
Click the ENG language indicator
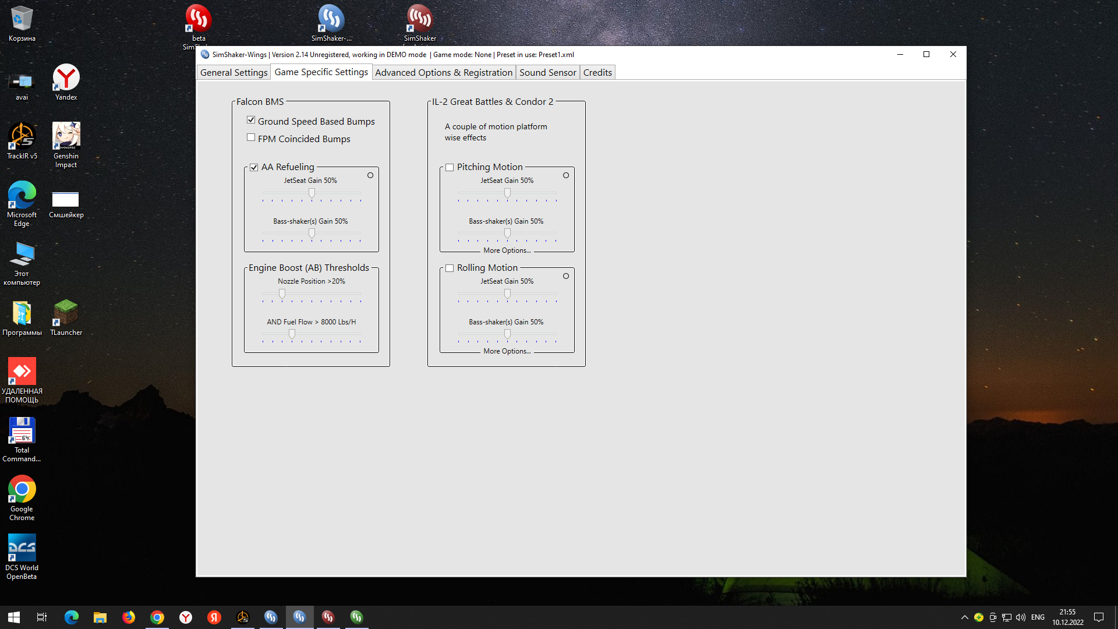click(x=1038, y=617)
